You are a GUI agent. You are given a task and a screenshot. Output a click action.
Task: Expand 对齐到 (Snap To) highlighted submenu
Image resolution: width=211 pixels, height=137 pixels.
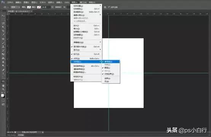pos(86,62)
